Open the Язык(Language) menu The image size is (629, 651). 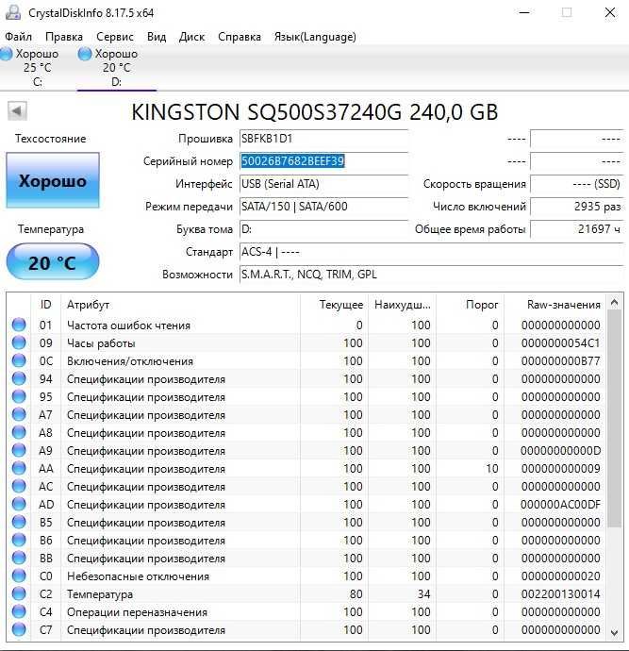point(315,37)
